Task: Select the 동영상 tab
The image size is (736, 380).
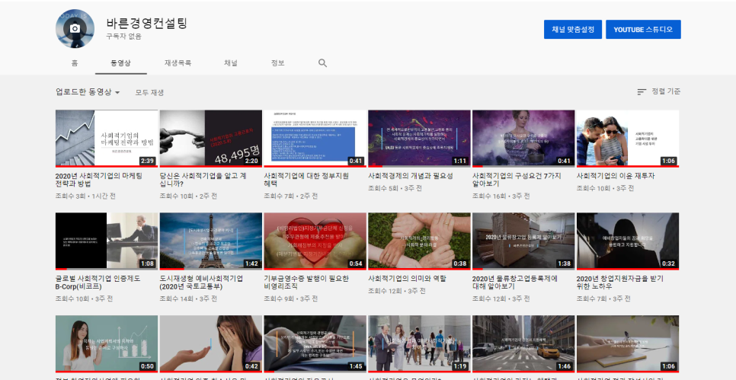Action: pyautogui.click(x=120, y=63)
